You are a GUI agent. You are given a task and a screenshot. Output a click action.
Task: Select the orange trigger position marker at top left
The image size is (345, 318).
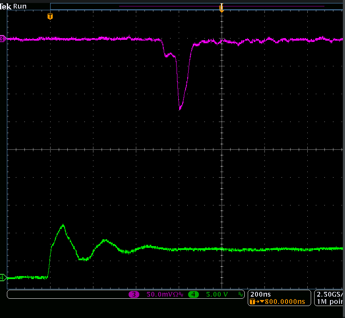point(50,17)
